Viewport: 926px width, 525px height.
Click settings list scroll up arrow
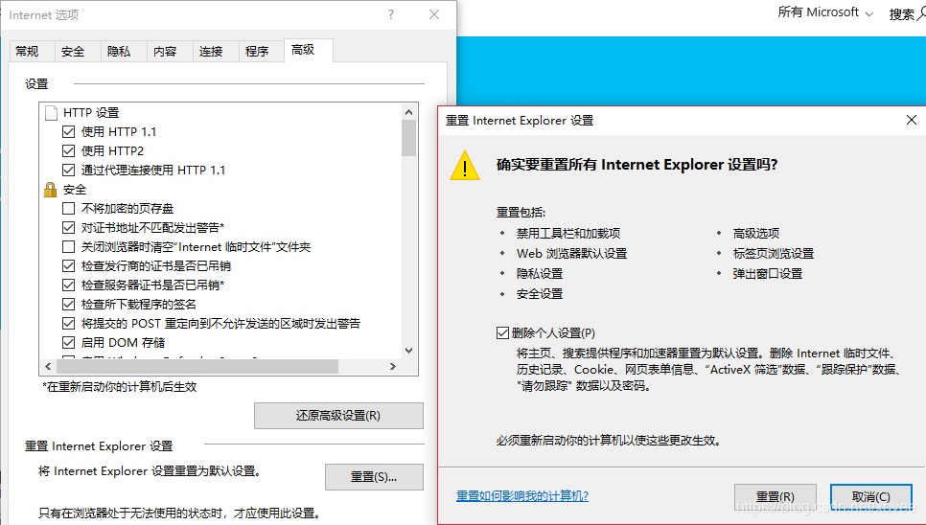[408, 111]
